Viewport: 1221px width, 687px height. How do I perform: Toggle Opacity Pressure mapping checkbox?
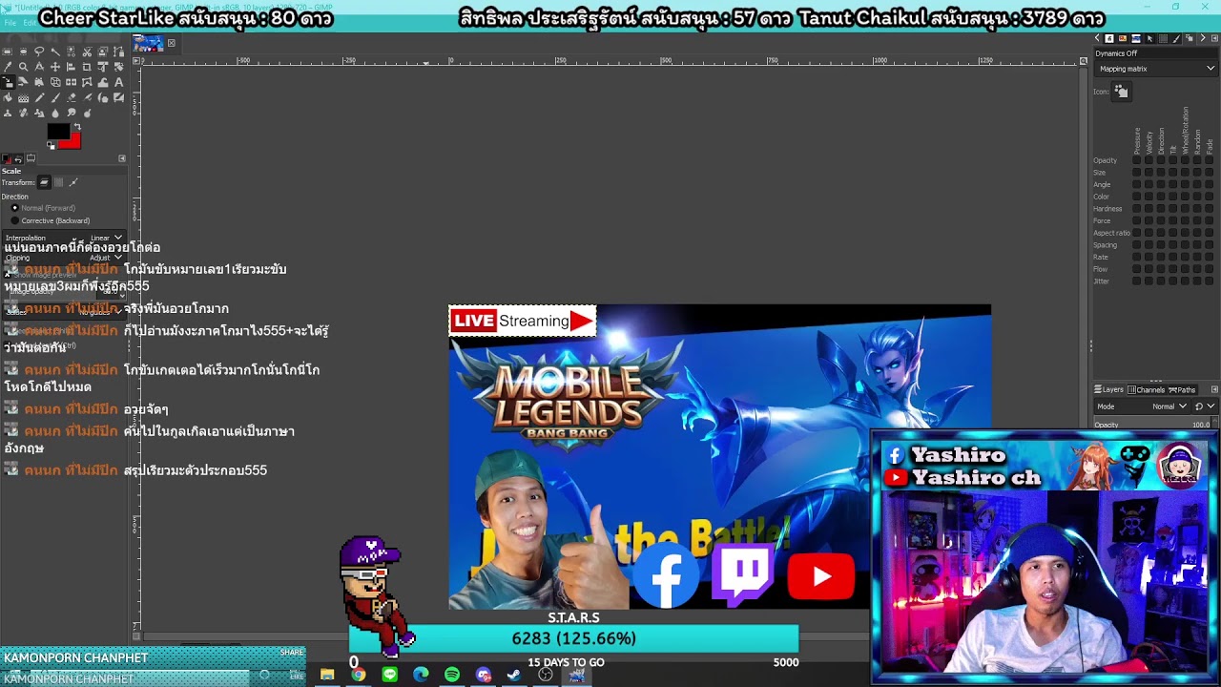[1136, 160]
